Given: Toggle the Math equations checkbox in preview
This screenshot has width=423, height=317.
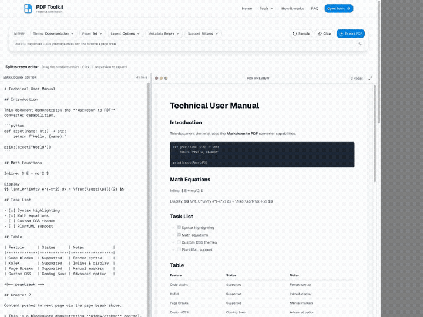Looking at the screenshot, I should coord(179,234).
